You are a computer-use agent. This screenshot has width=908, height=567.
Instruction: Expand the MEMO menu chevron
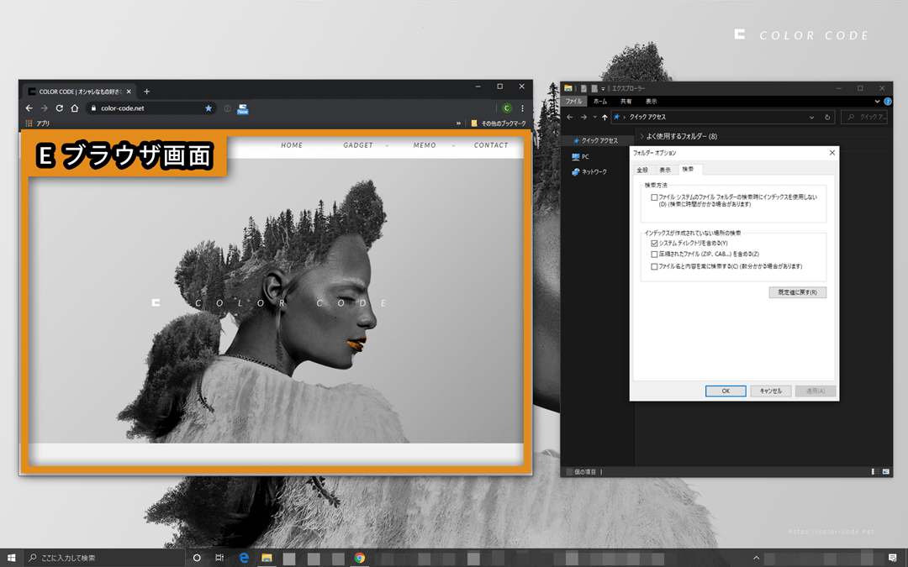pos(453,146)
